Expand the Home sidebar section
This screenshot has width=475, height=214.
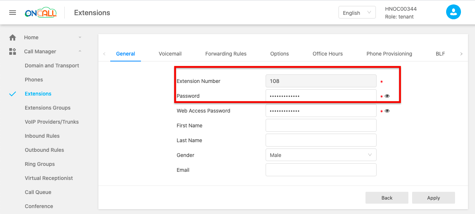coord(80,37)
